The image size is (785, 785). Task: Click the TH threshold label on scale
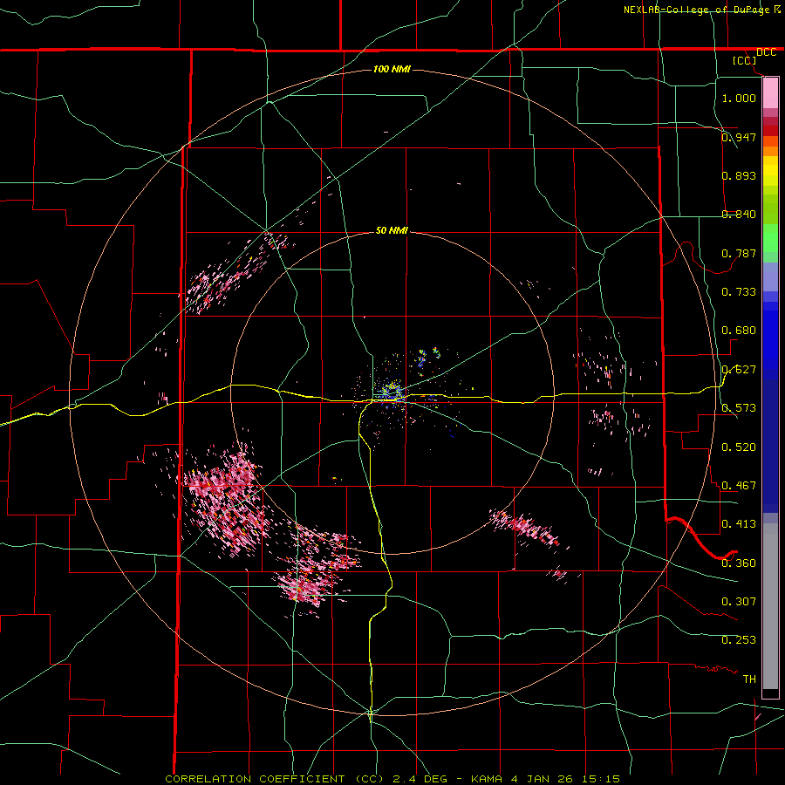[749, 679]
